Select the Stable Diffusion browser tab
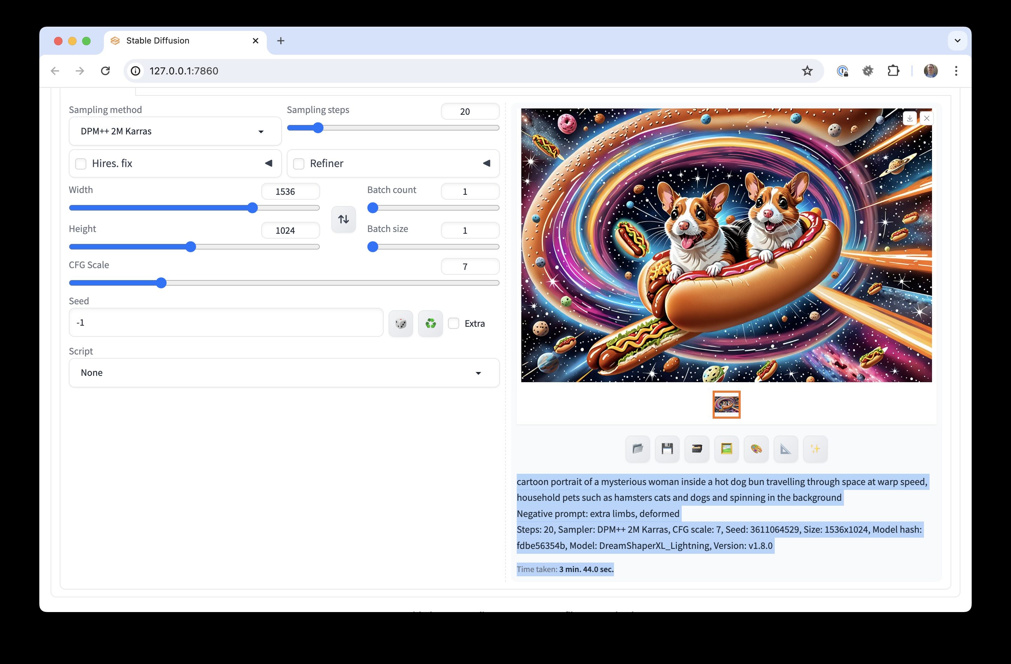Image resolution: width=1011 pixels, height=664 pixels. (158, 41)
